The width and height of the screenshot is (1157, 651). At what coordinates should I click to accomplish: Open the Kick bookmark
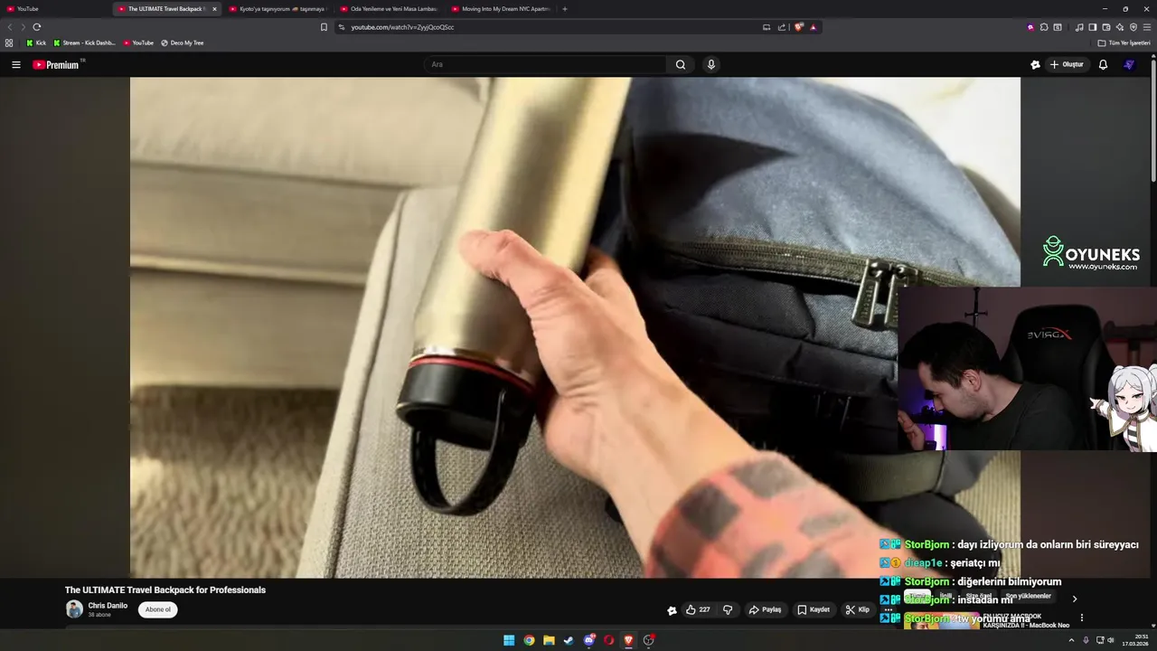point(36,42)
